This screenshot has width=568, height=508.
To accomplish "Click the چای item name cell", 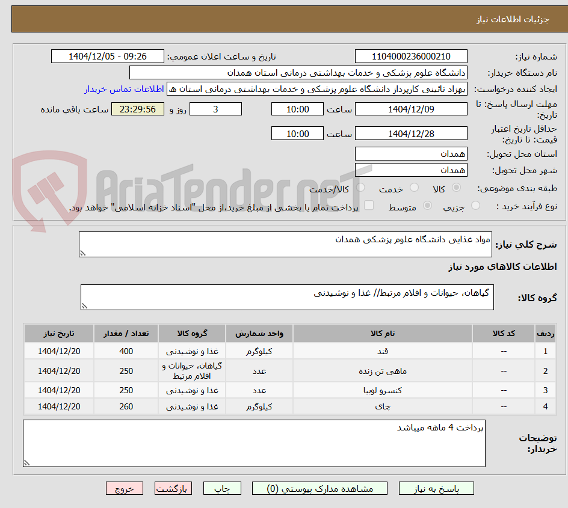I will 383,406.
